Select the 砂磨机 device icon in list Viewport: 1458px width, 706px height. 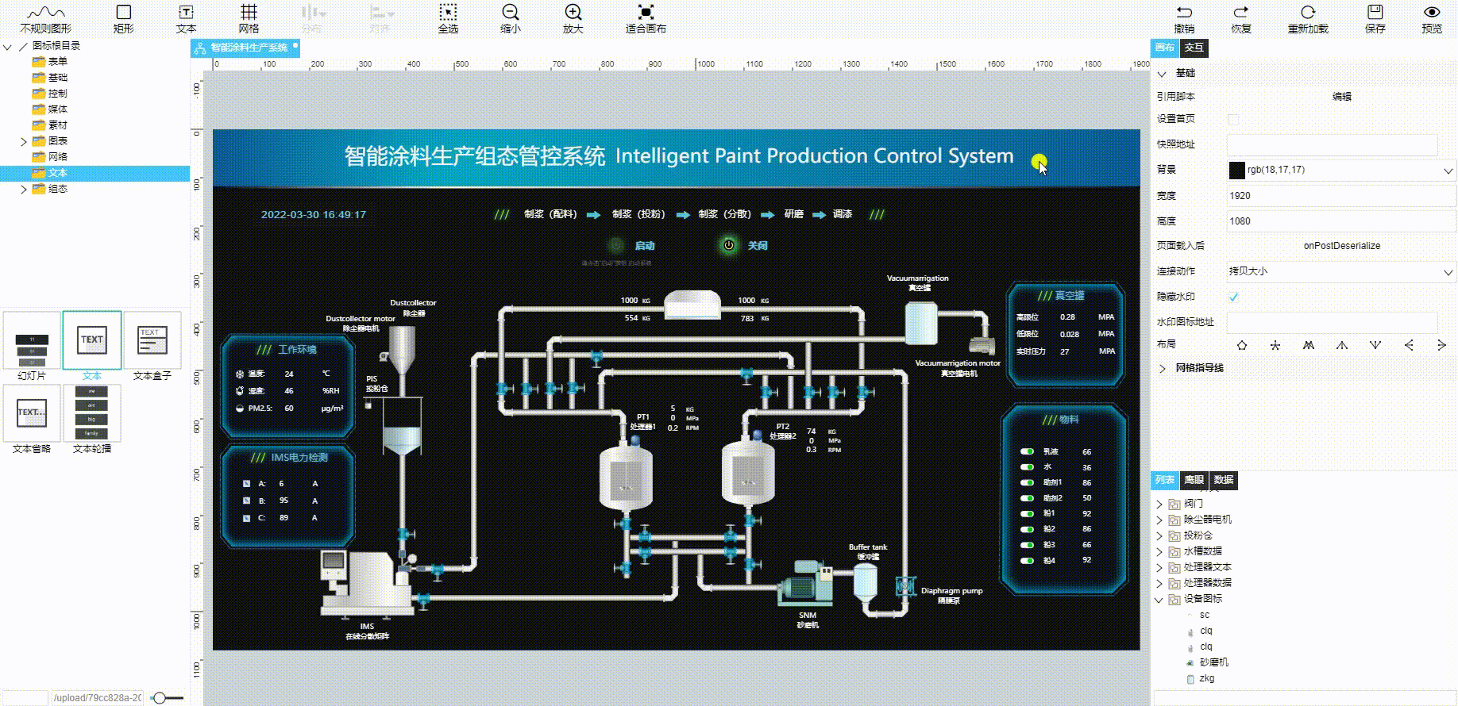tap(1190, 662)
